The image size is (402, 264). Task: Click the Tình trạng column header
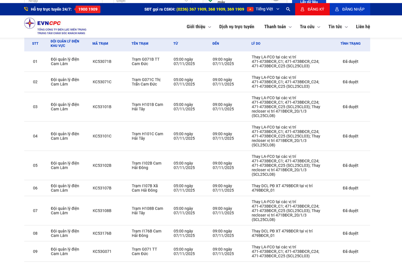pos(350,44)
